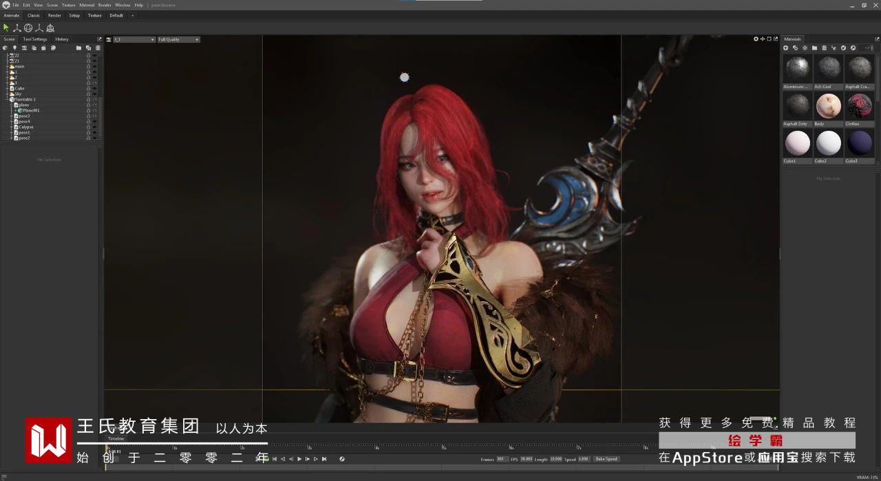
Task: Select the green arrow selection tool
Action: click(6, 28)
